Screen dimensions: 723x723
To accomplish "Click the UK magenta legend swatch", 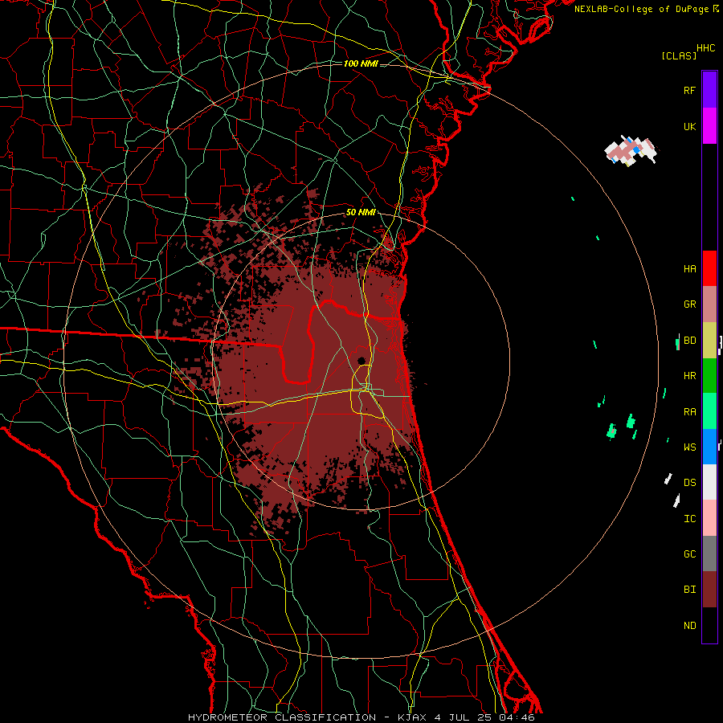I will point(709,126).
